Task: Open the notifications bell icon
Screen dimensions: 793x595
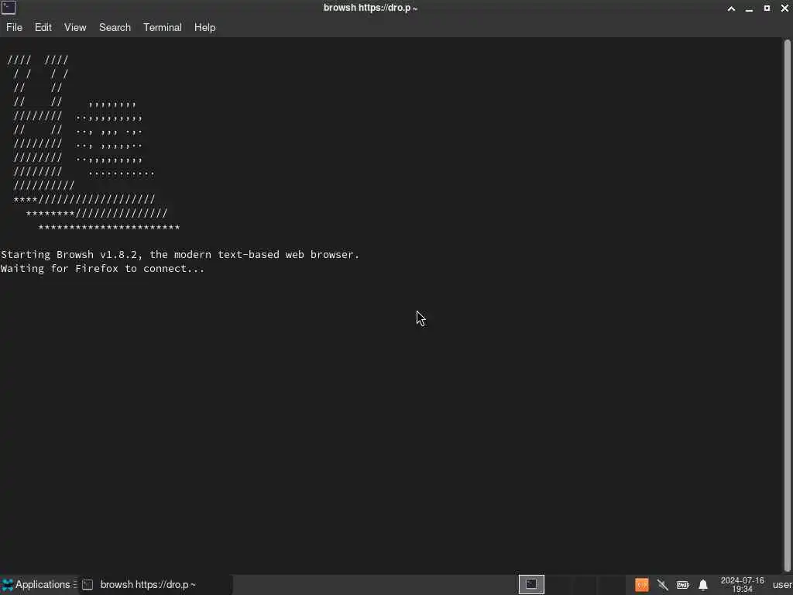Action: 703,585
